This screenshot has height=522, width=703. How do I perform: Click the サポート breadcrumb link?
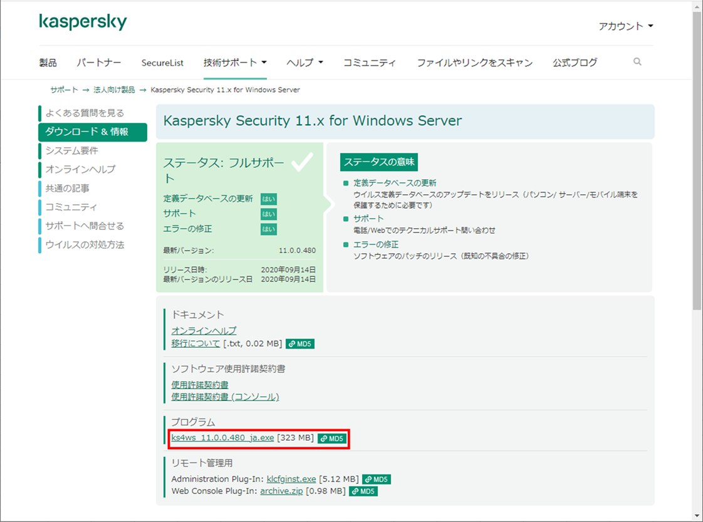tap(64, 90)
